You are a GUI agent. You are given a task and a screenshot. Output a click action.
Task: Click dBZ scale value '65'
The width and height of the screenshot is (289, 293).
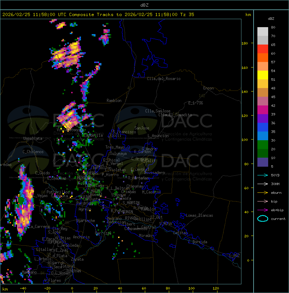pyautogui.click(x=273, y=45)
